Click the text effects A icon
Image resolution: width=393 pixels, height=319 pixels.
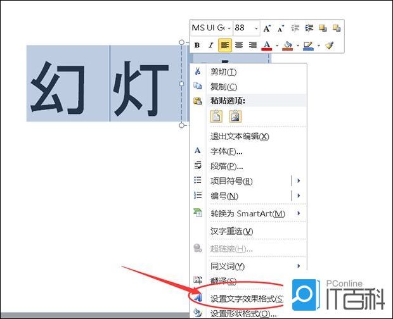pyautogui.click(x=198, y=297)
